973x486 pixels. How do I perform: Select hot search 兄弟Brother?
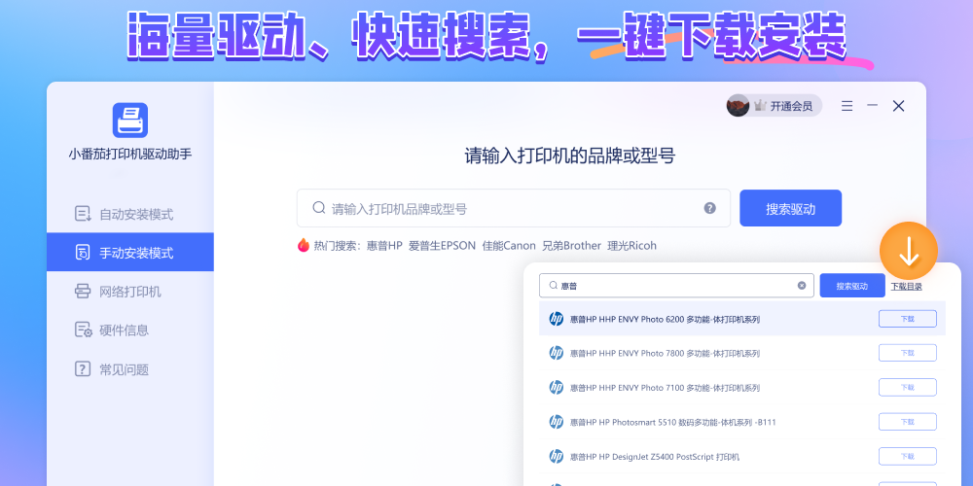coord(571,246)
